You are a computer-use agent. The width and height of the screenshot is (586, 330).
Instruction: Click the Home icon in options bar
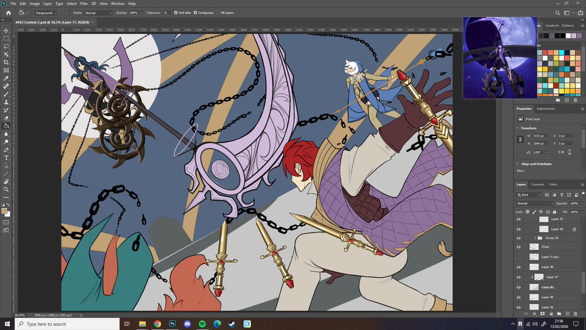(8, 13)
